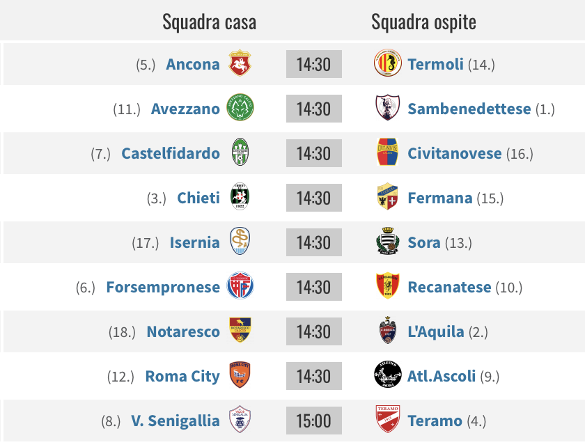This screenshot has width=585, height=447.
Task: Click the L'Aquila team name link
Action: (436, 331)
